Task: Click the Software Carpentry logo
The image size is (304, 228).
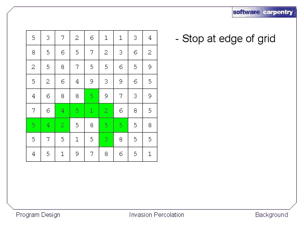Action: click(x=264, y=12)
